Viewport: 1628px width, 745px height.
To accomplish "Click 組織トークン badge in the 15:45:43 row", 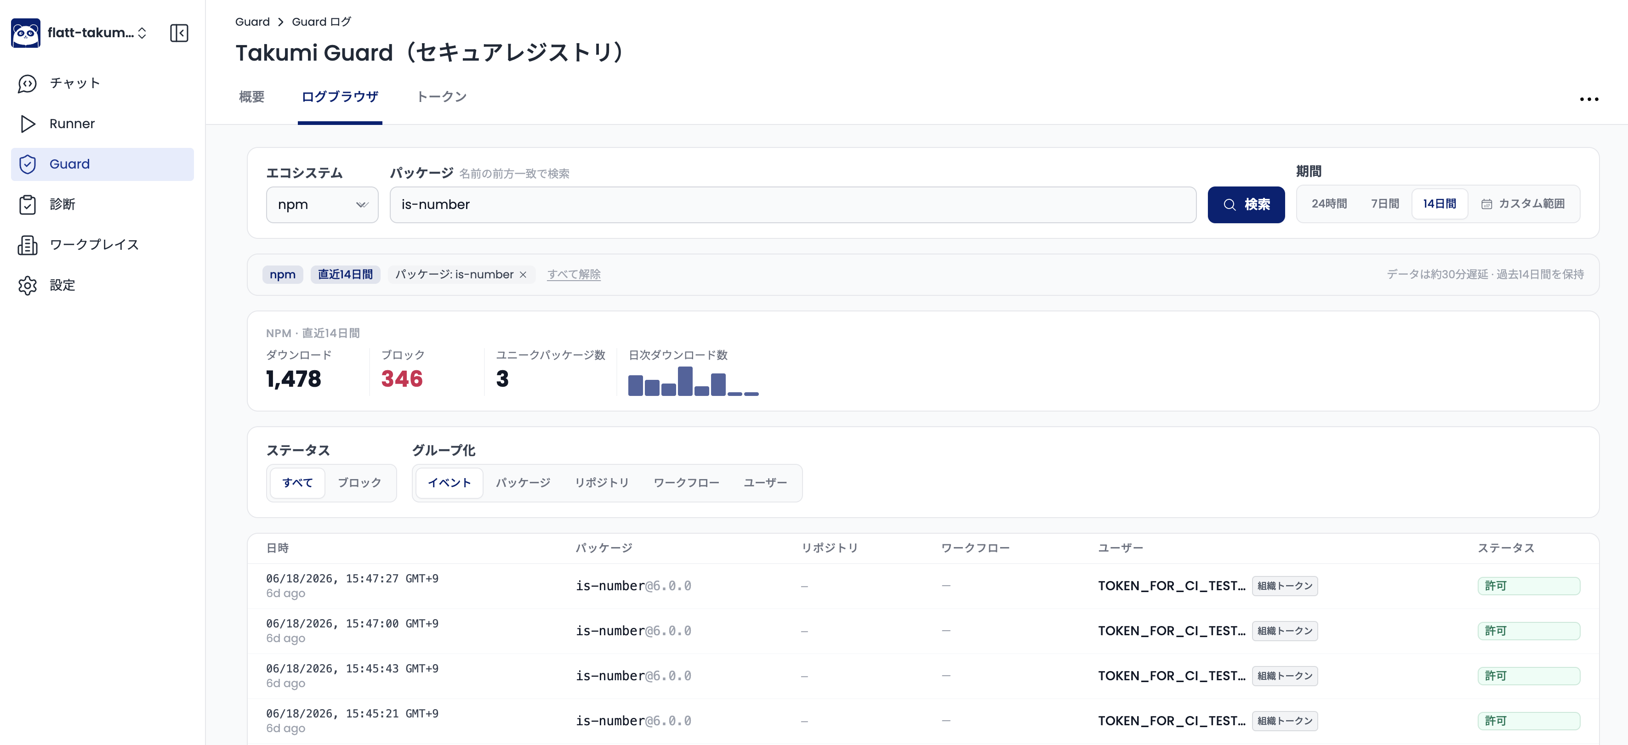I will click(1285, 676).
